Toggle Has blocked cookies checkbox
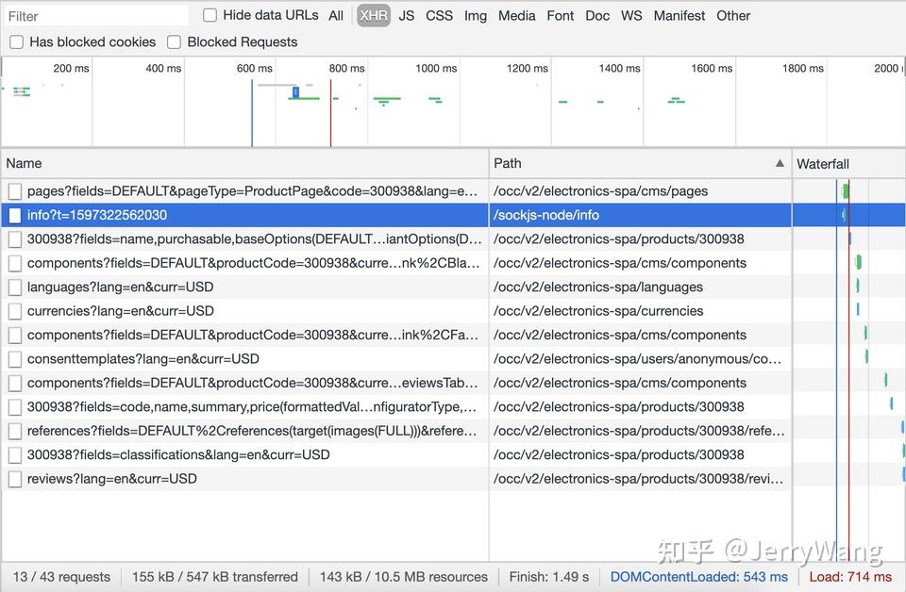 [17, 41]
